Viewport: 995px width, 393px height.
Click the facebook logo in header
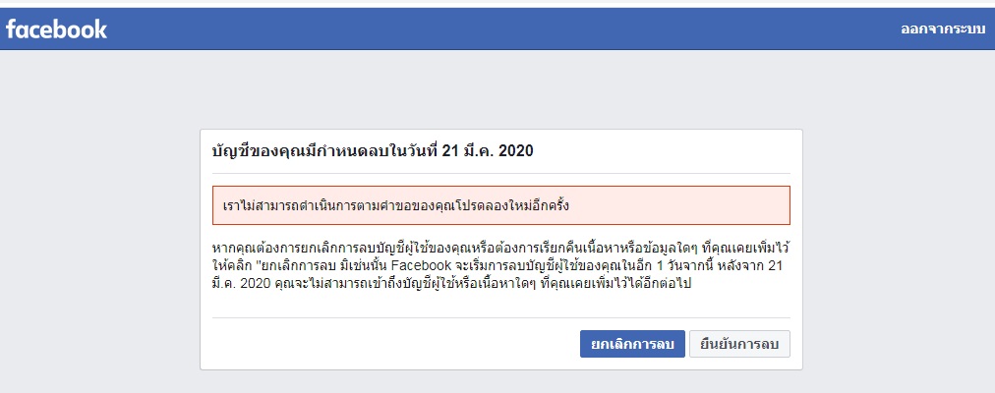pos(56,29)
